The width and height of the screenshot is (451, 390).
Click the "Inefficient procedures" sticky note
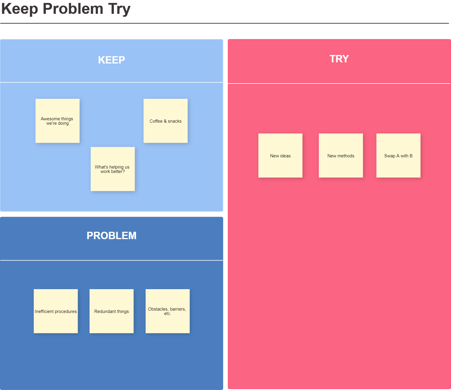56,311
